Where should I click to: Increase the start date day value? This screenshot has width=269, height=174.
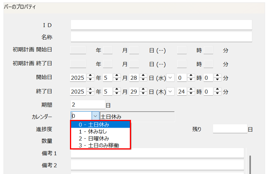point(143,76)
